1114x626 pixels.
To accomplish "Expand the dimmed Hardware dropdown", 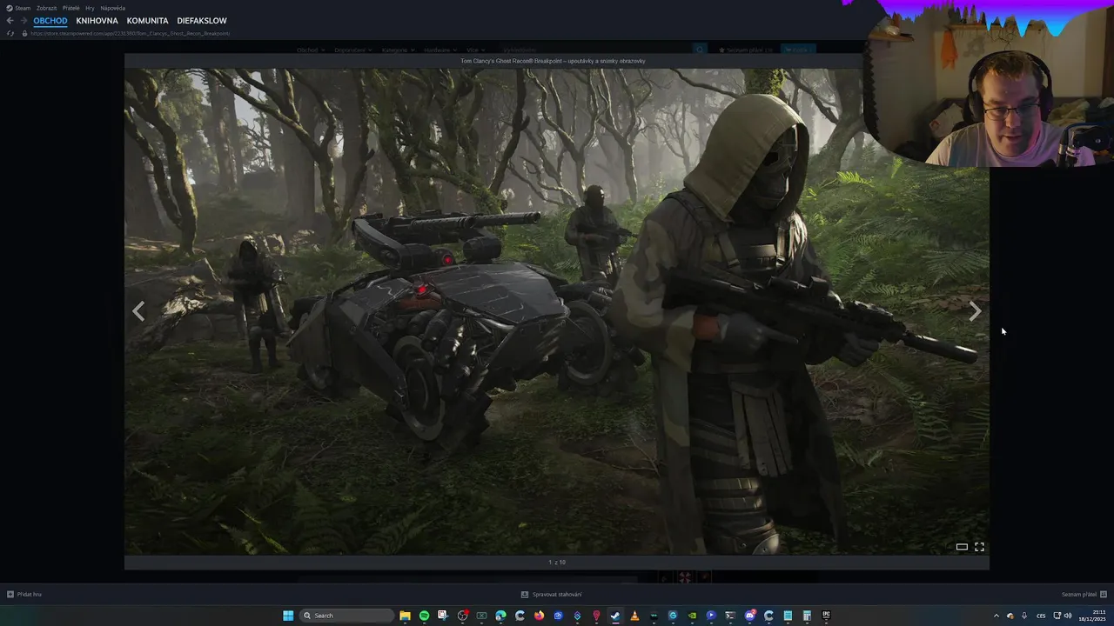I will [x=440, y=50].
